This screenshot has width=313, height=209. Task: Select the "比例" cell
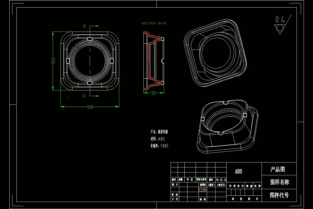coord(257,186)
